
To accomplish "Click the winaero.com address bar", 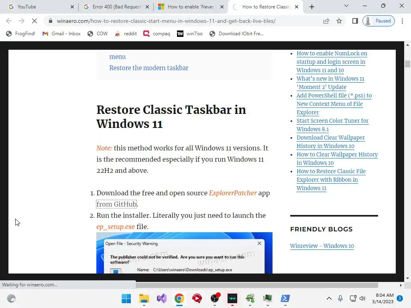I will [166, 21].
